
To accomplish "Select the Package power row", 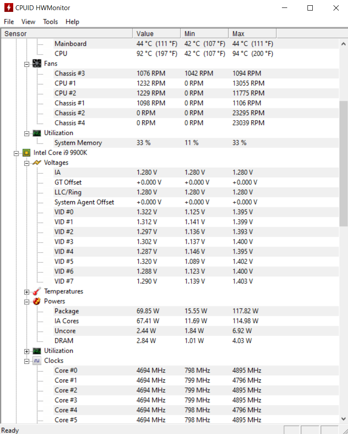I will [x=196, y=311].
